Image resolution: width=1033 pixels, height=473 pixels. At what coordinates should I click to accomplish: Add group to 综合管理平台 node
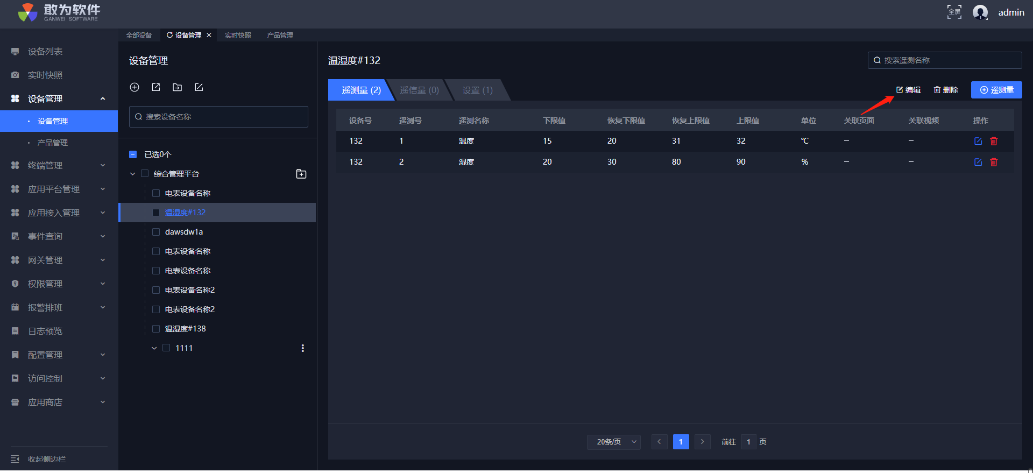pos(301,174)
